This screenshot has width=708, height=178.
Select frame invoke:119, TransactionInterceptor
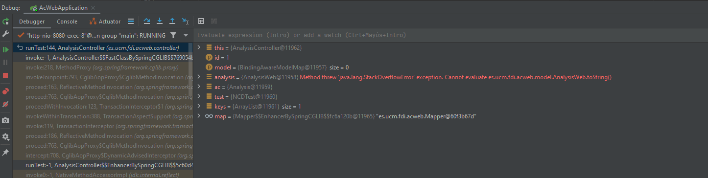103,126
